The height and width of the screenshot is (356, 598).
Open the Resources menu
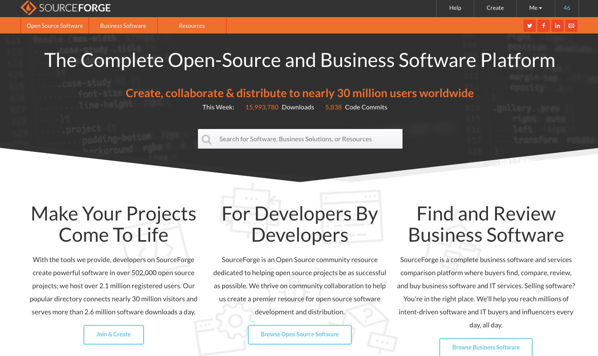[192, 26]
